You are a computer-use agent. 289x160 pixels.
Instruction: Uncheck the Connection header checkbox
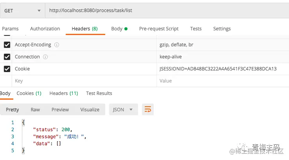[x=7, y=57]
